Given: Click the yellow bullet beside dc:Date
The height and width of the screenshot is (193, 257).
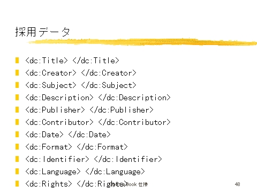Looking at the screenshot, I should point(17,135).
